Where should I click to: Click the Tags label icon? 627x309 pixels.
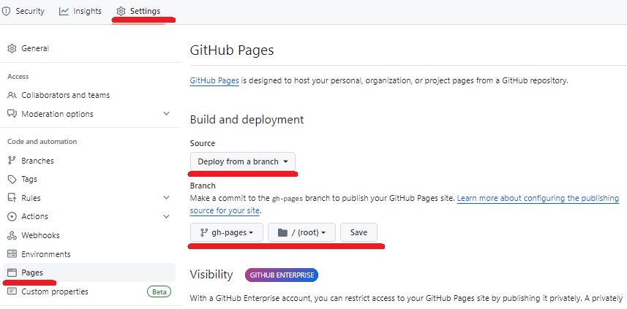coord(12,180)
